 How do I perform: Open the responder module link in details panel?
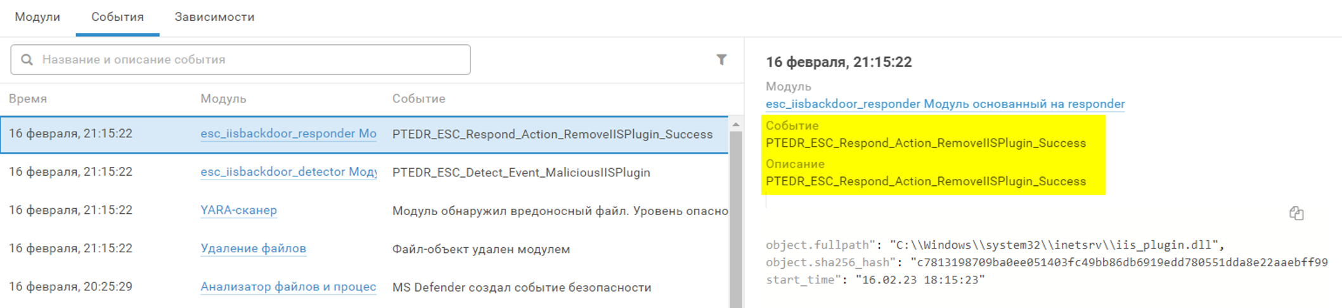(x=945, y=104)
